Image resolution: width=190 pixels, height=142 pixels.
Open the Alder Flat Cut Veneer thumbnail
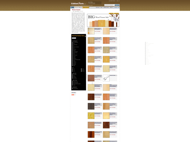(91, 125)
